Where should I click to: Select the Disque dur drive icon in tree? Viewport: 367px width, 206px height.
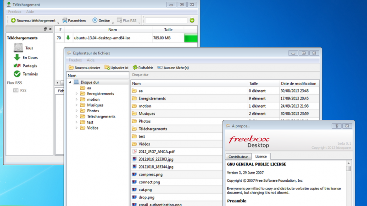point(76,82)
